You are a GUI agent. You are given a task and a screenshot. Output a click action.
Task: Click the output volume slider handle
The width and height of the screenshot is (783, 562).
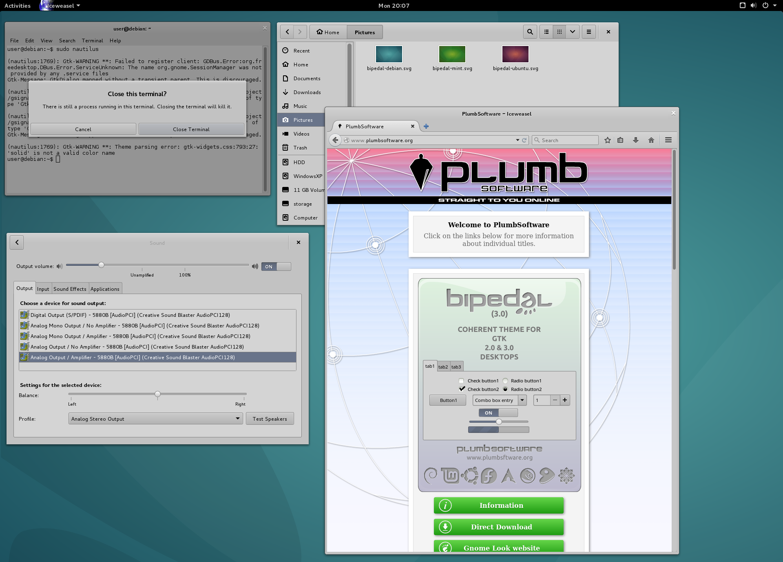tap(101, 265)
